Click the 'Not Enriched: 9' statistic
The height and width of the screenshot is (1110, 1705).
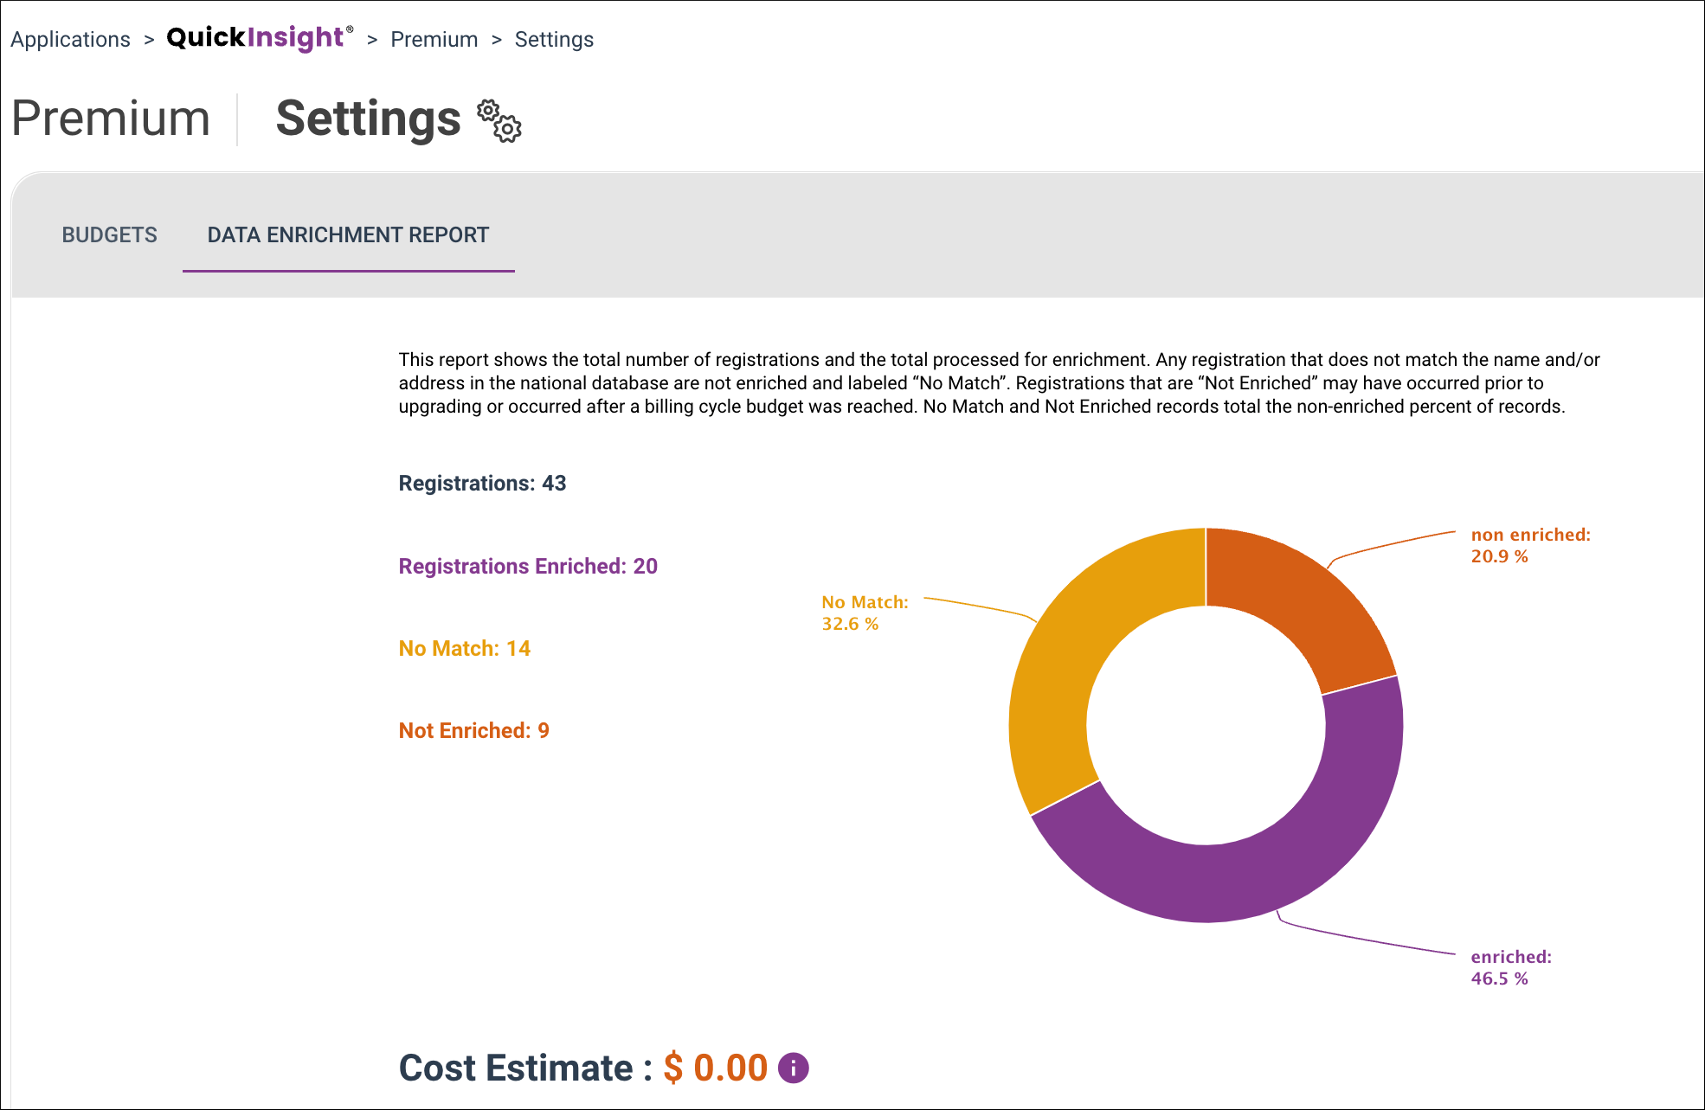point(474,730)
